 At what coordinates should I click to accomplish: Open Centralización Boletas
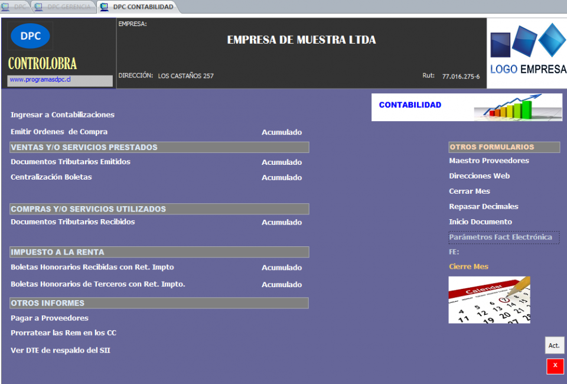click(x=51, y=177)
